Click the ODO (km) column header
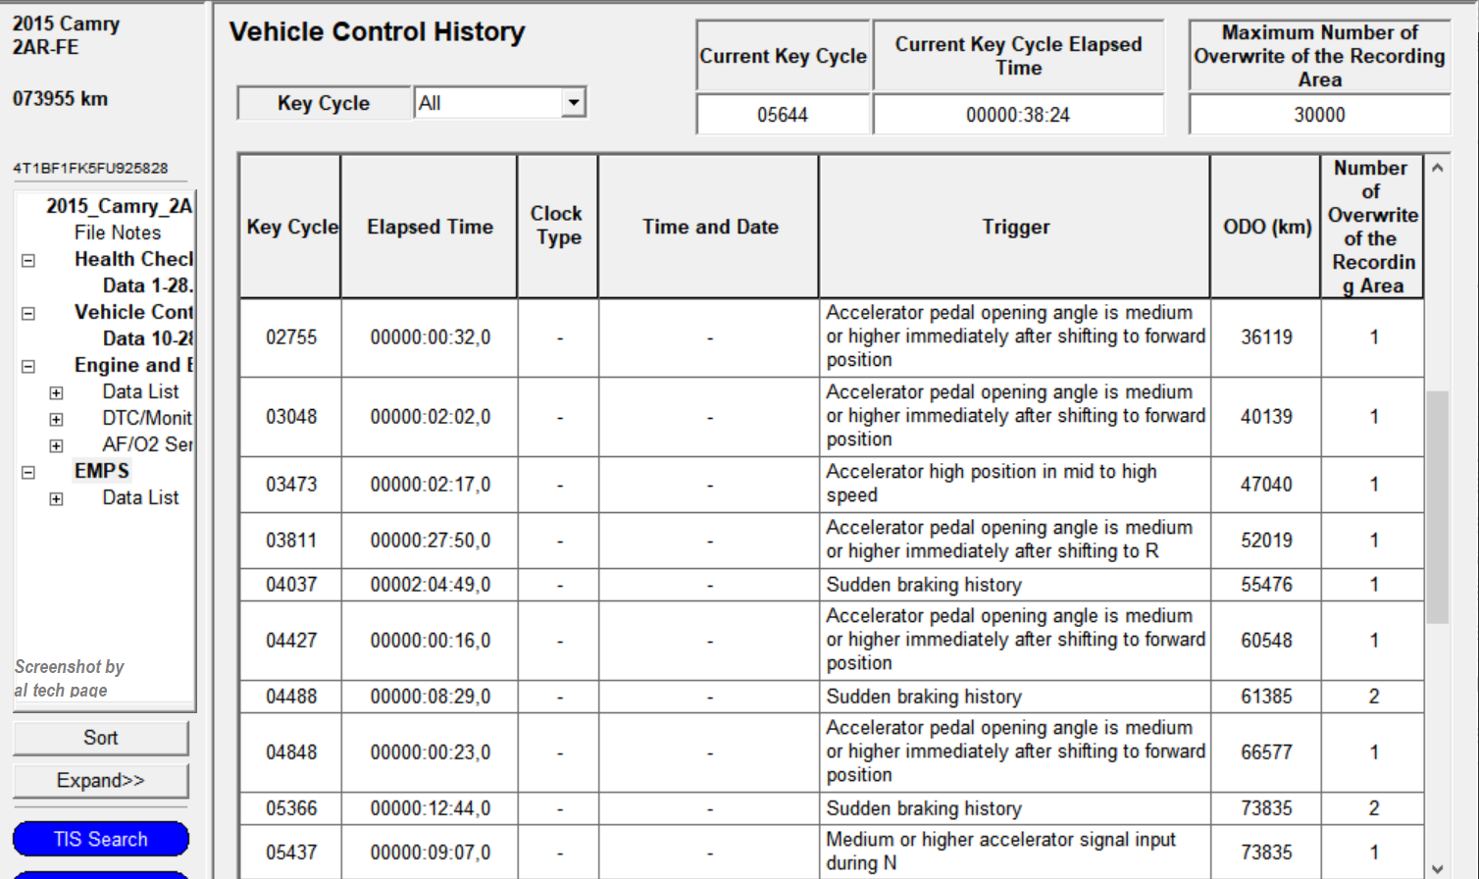This screenshot has width=1479, height=879. click(1266, 227)
